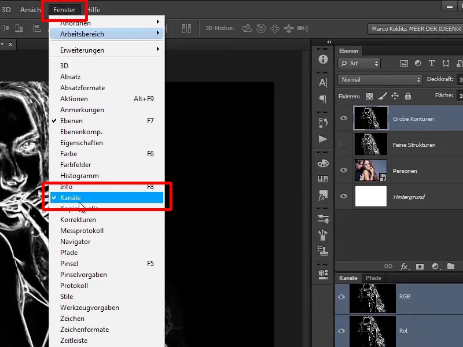Open the Info panel icon in dock
This screenshot has width=463, height=347.
(x=323, y=60)
